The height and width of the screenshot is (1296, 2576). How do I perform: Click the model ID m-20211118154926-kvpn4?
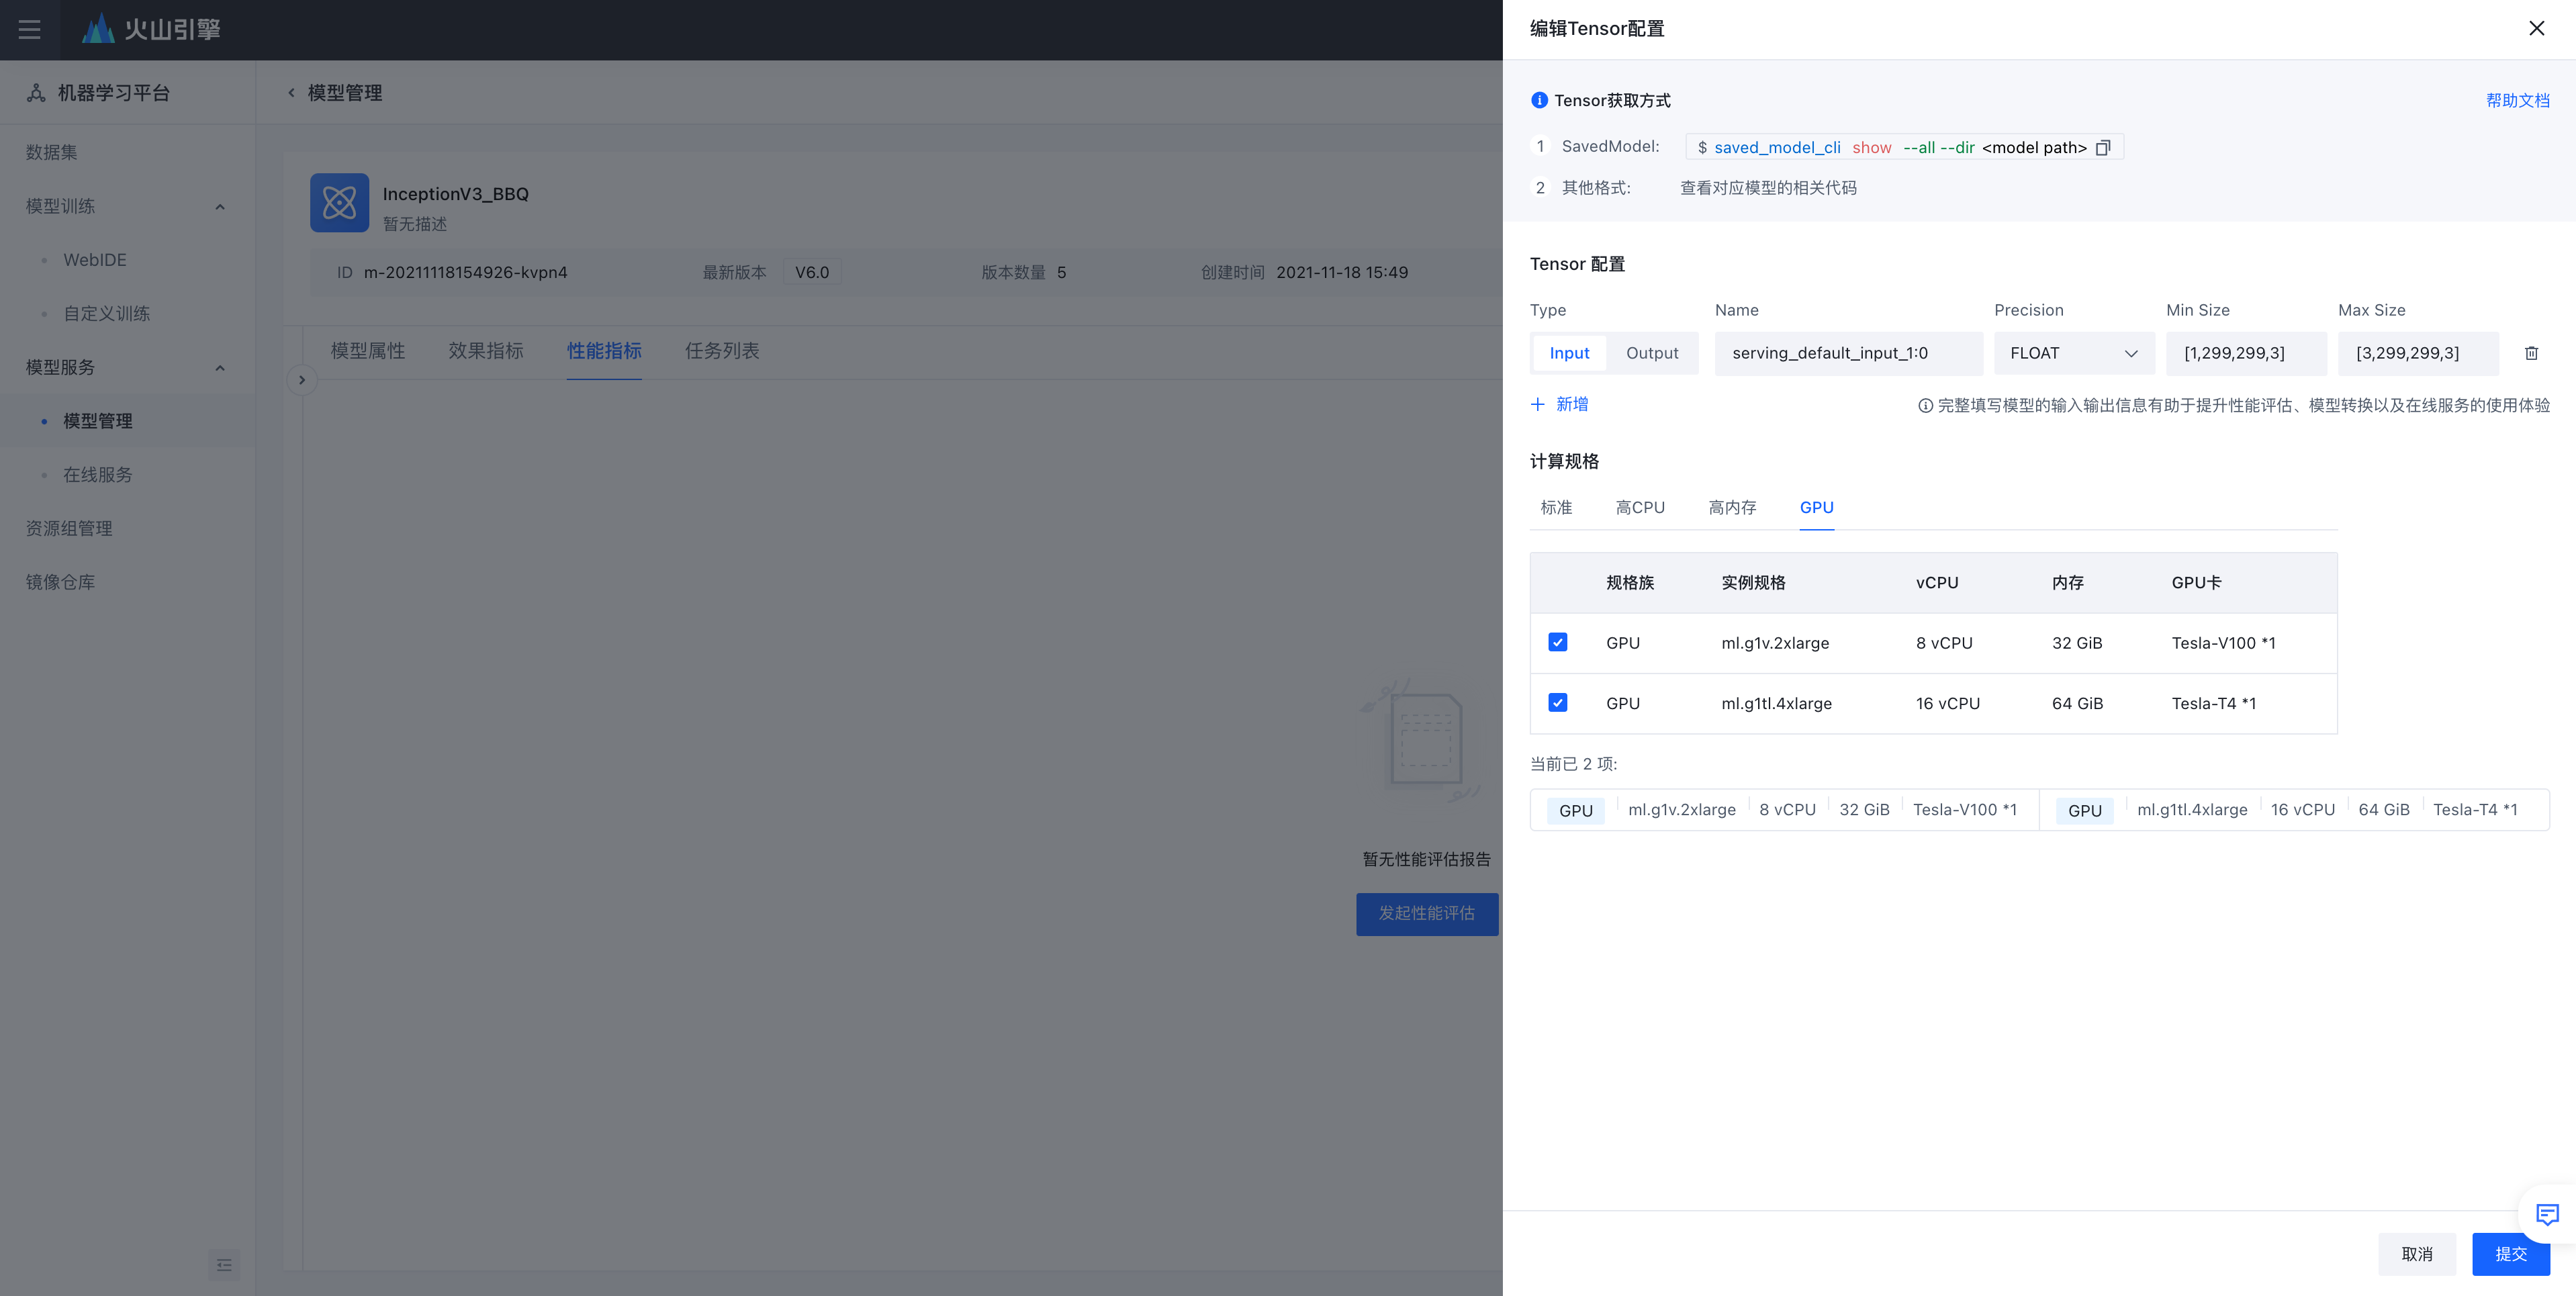[x=465, y=272]
